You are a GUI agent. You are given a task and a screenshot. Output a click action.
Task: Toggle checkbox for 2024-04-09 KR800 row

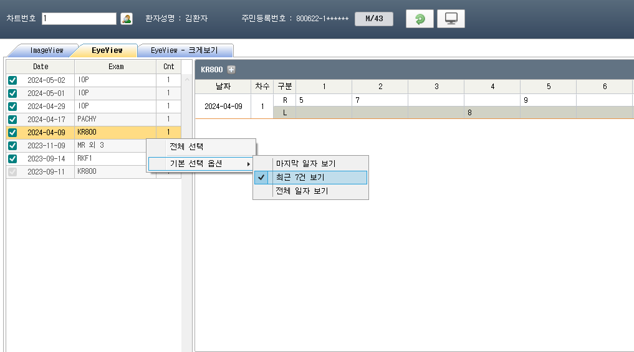pyautogui.click(x=12, y=132)
